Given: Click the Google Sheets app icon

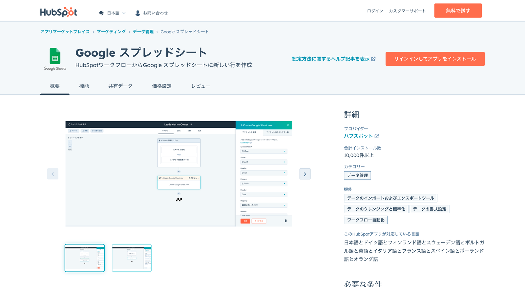Looking at the screenshot, I should pos(55,59).
